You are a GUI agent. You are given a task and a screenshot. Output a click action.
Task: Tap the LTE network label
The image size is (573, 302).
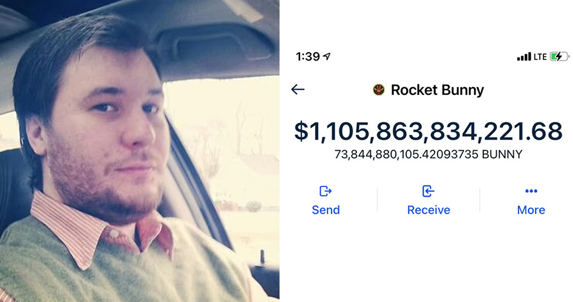[540, 57]
